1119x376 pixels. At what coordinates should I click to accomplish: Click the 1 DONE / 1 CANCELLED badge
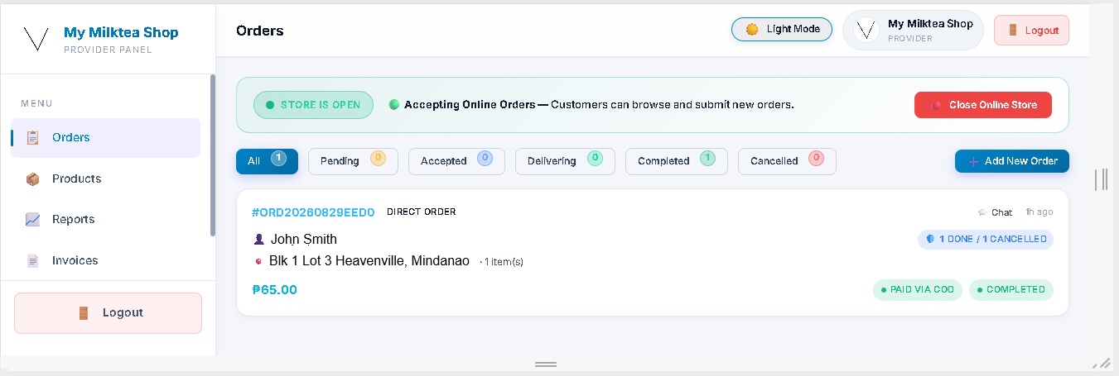click(986, 239)
